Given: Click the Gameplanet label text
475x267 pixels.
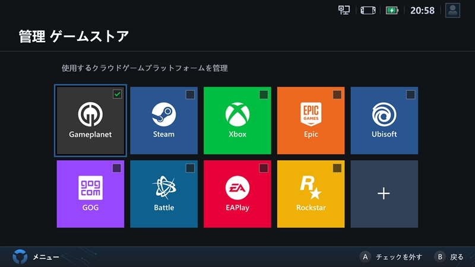Looking at the screenshot, I should (x=90, y=135).
